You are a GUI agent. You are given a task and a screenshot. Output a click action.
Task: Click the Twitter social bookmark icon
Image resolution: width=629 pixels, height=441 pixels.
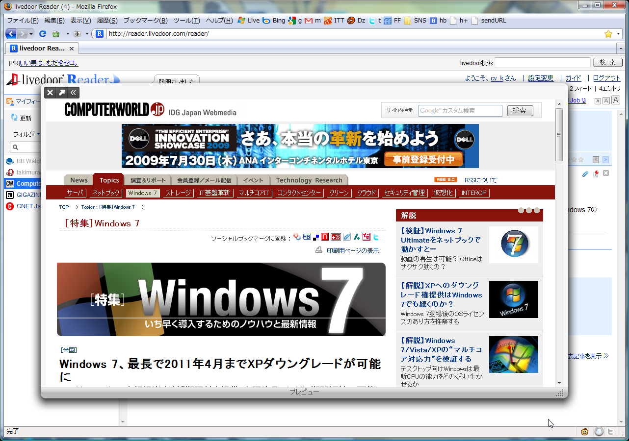[x=376, y=237]
